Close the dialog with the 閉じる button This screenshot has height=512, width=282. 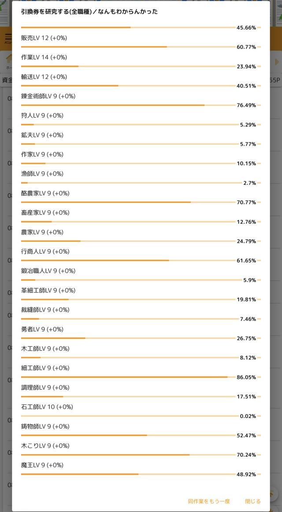[253, 501]
